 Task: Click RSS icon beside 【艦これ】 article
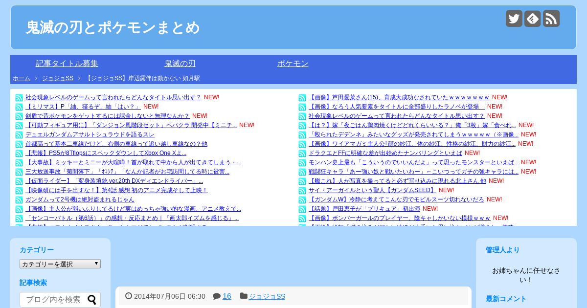point(302,181)
